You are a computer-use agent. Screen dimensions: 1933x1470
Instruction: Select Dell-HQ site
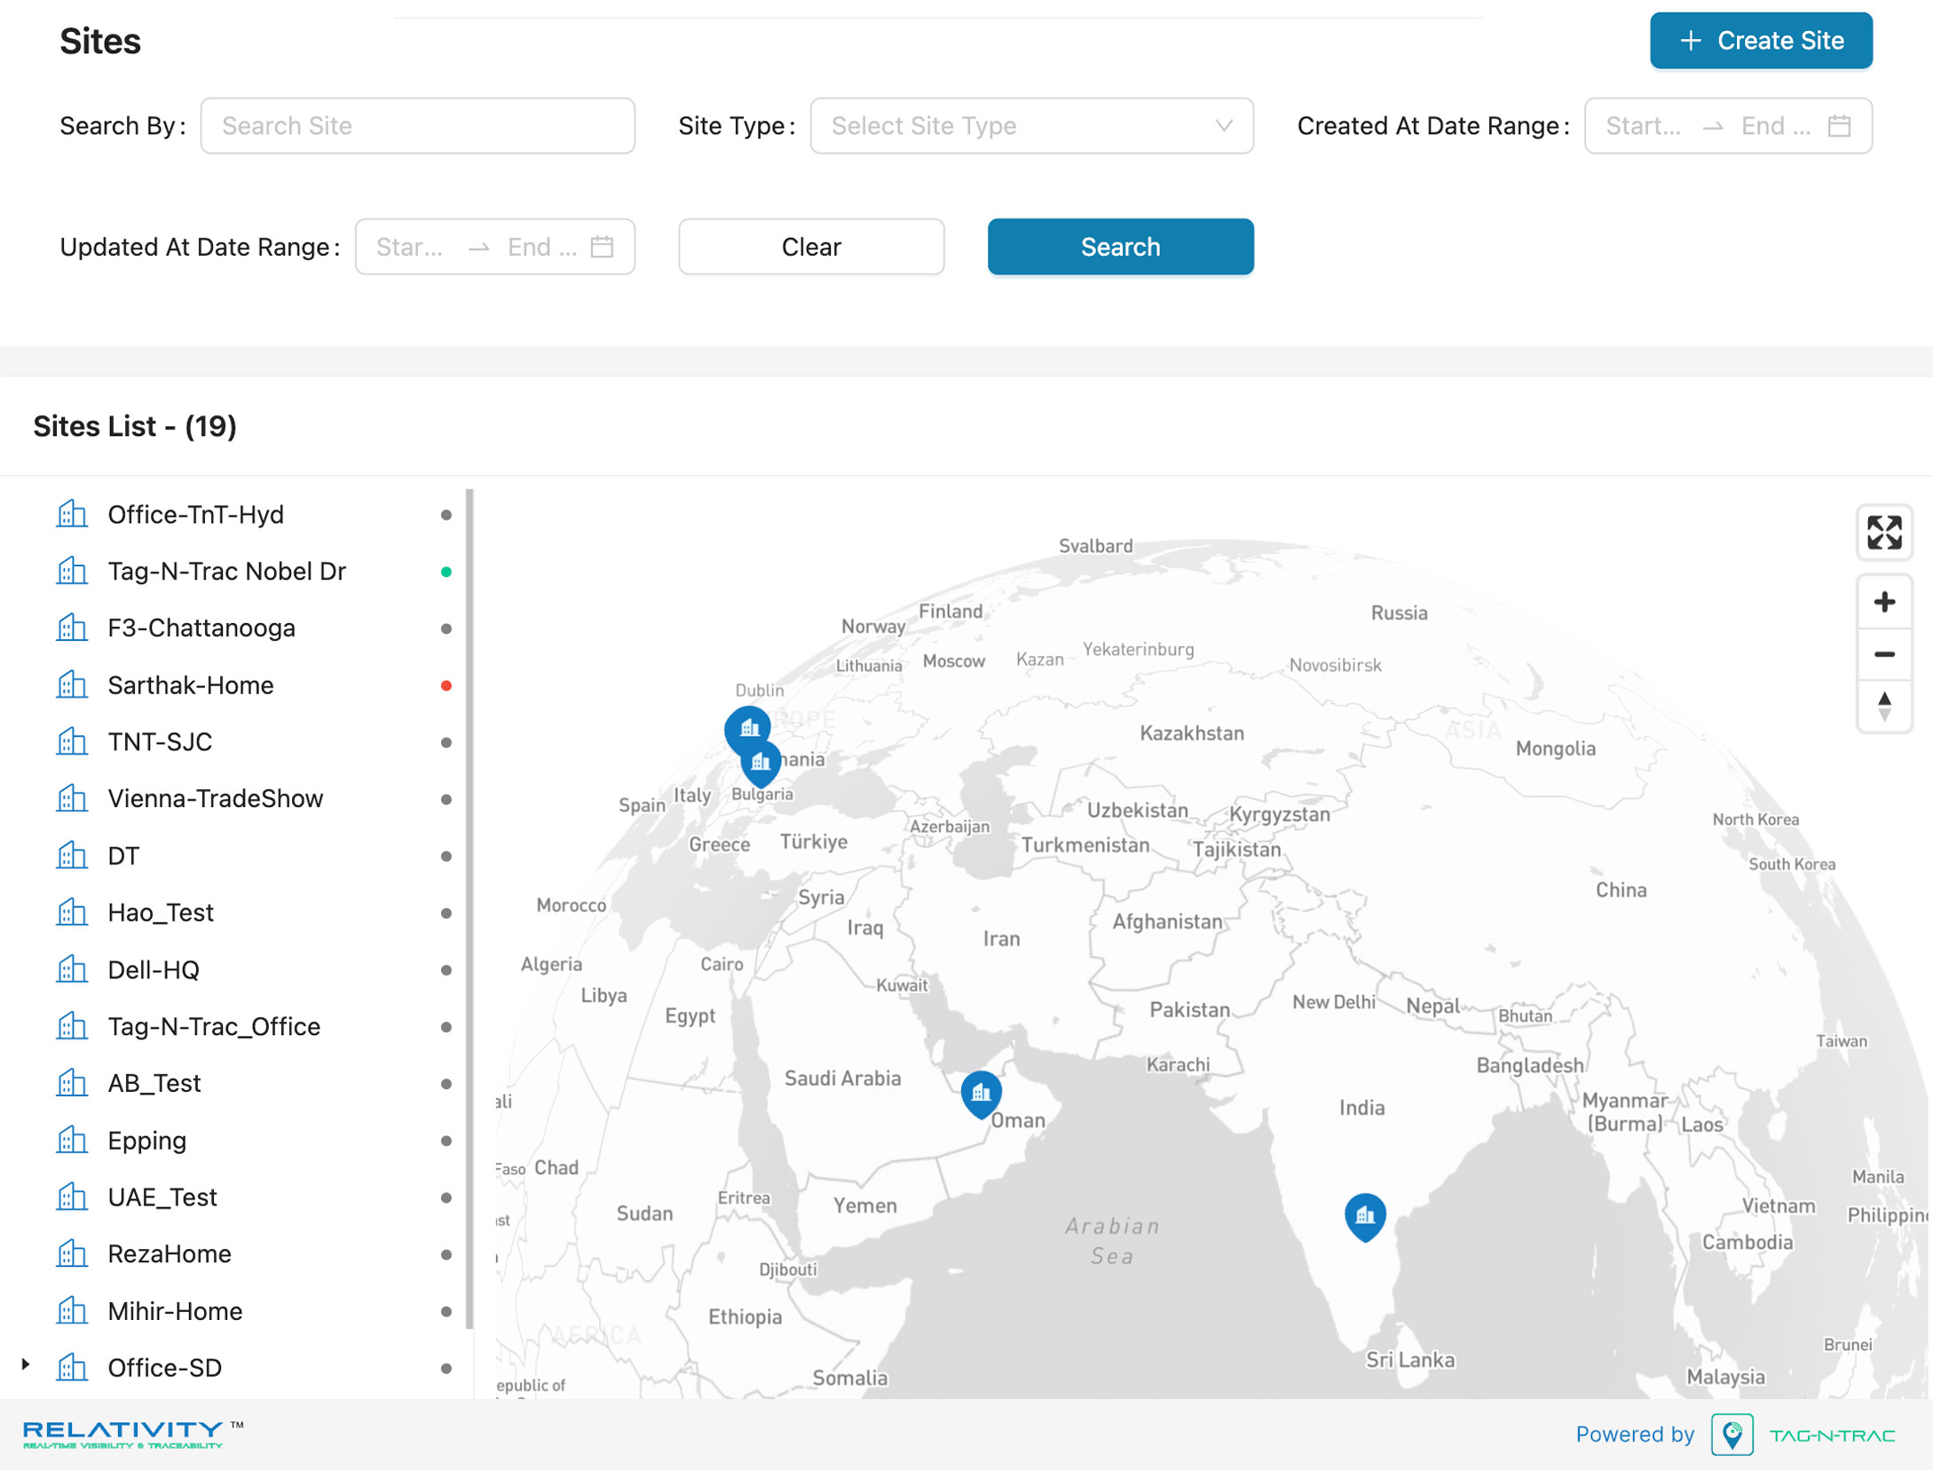154,969
